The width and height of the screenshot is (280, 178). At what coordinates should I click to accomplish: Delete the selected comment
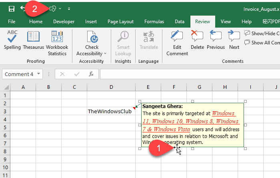tap(197, 42)
